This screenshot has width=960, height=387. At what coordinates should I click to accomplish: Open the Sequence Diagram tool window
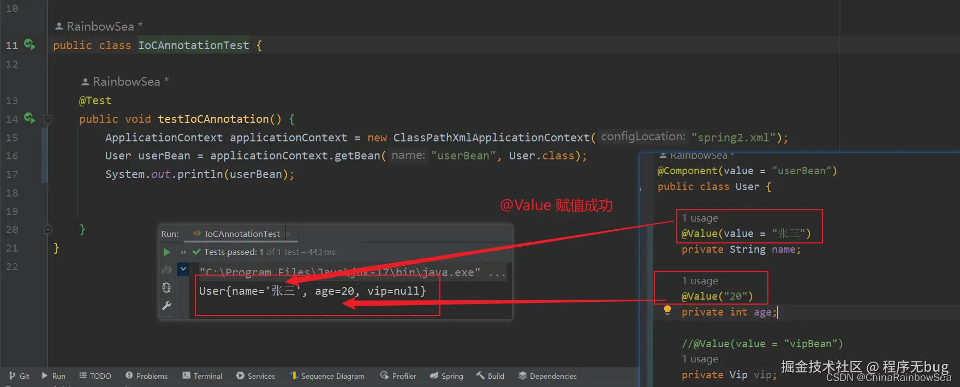(327, 376)
